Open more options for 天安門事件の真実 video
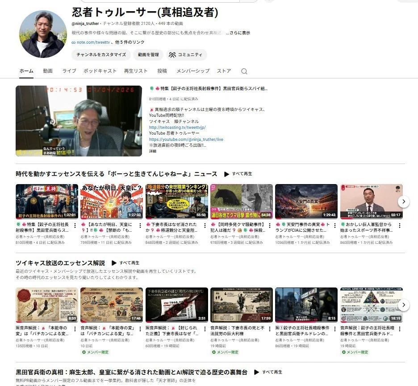 [335, 226]
